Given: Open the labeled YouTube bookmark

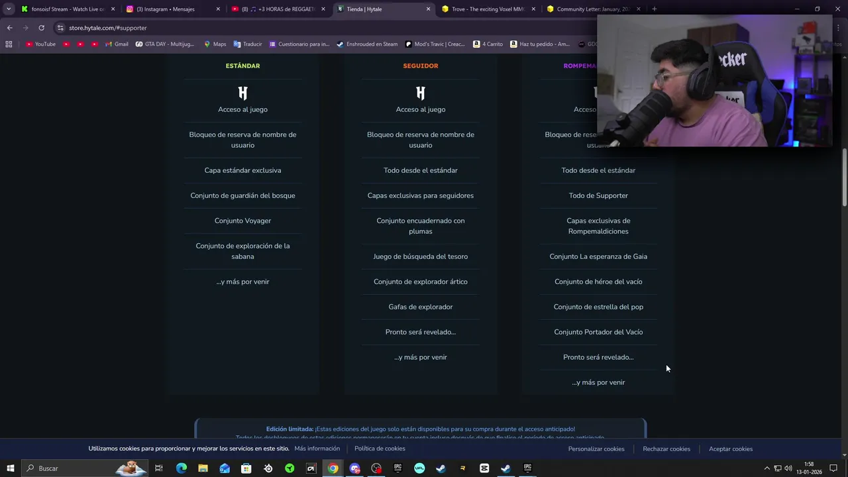Looking at the screenshot, I should [40, 44].
